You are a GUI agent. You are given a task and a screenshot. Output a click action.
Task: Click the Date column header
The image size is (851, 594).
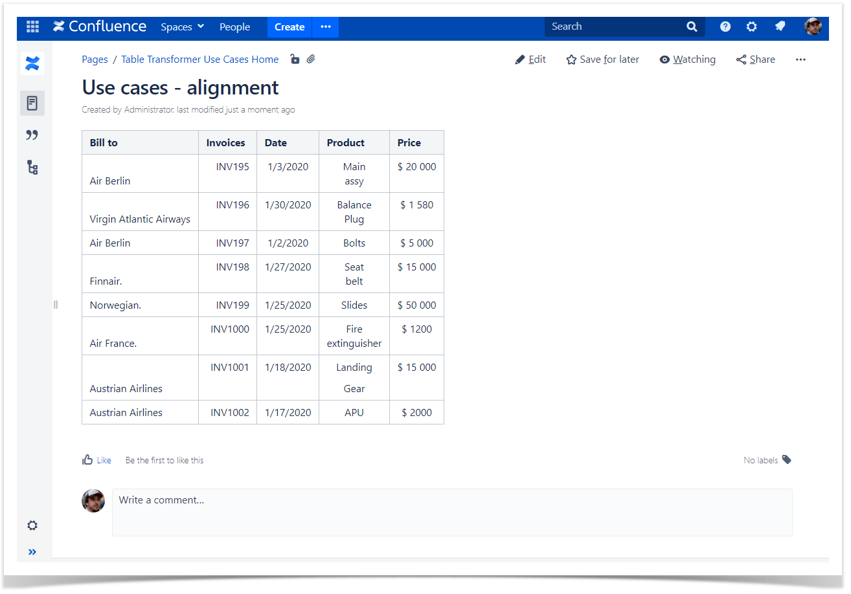pos(288,142)
